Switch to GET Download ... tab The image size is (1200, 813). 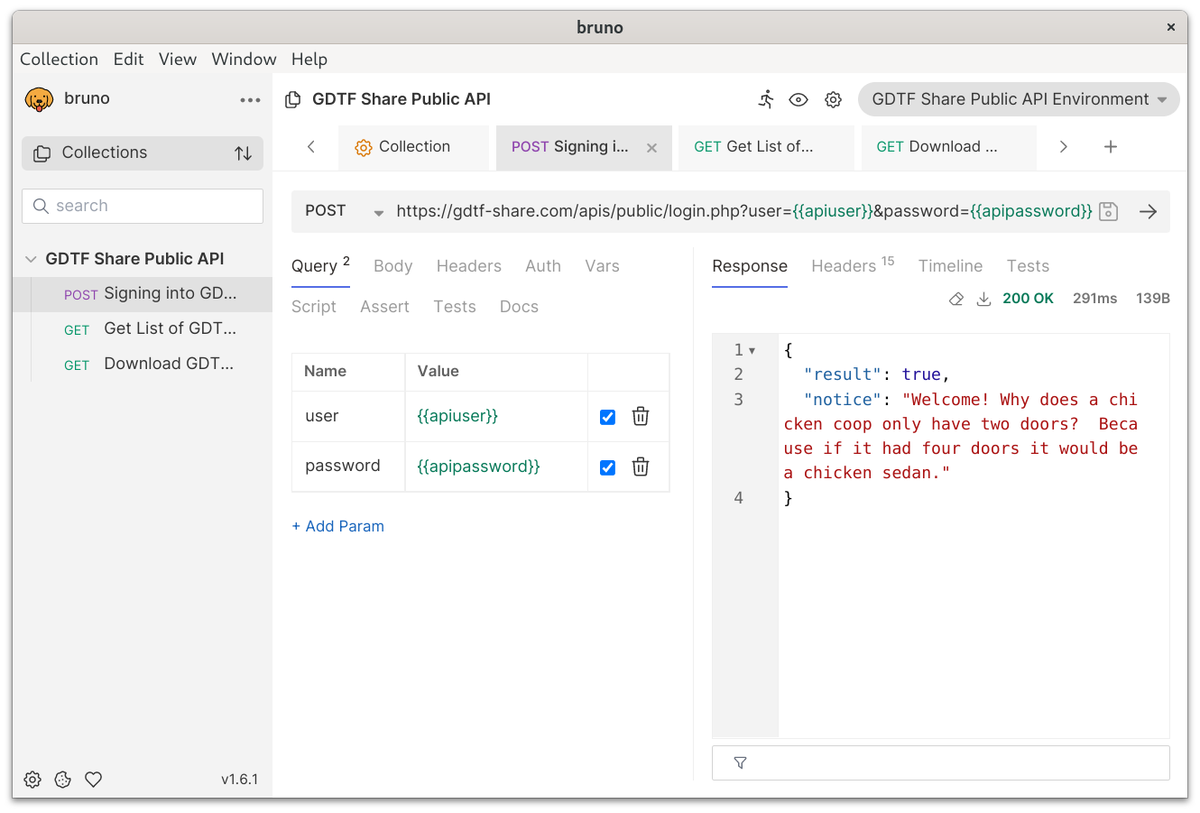948,147
